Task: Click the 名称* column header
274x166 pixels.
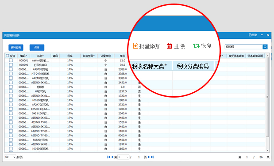Action: 40,56
